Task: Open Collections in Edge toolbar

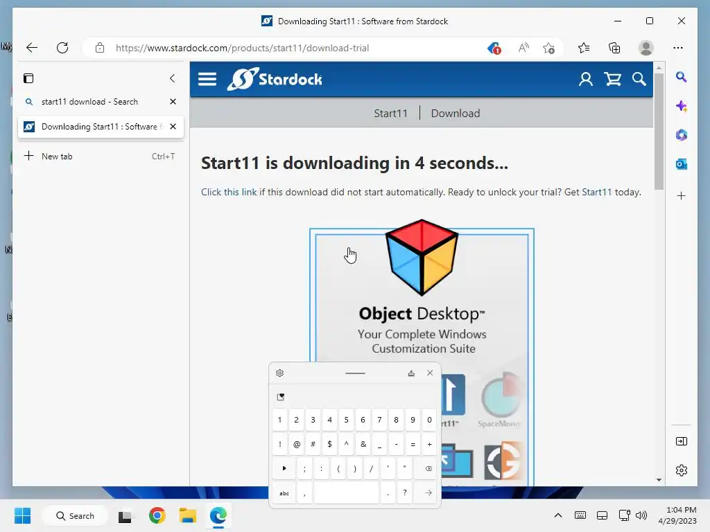Action: (614, 48)
